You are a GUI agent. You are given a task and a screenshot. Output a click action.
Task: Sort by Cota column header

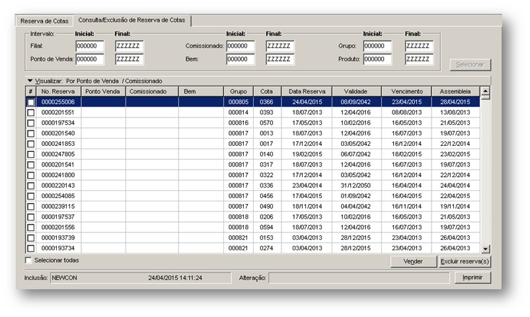tap(267, 92)
